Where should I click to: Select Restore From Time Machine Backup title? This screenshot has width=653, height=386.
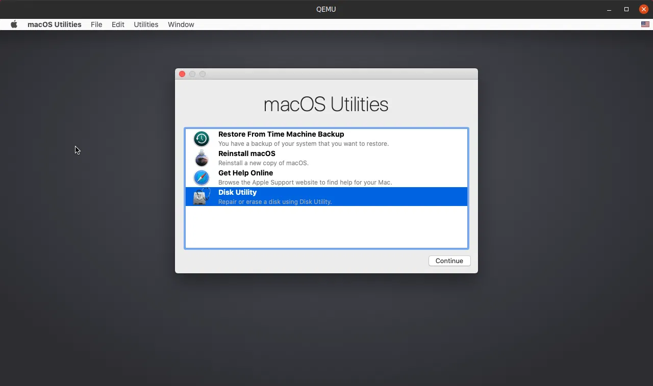(281, 134)
